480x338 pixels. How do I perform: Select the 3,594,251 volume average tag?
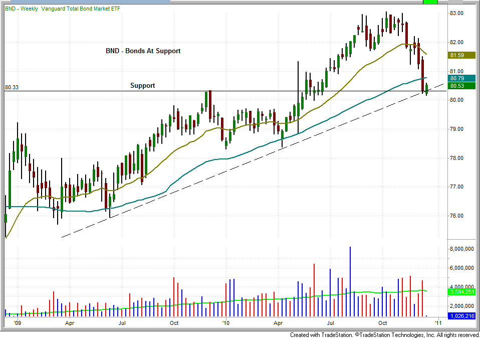(461, 292)
